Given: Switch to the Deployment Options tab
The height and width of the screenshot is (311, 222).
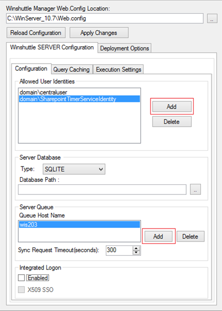Looking at the screenshot, I should tap(125, 48).
